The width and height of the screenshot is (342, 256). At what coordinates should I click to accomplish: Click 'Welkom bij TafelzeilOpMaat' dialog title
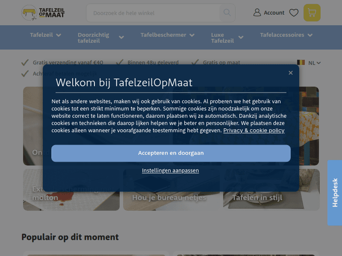[124, 83]
